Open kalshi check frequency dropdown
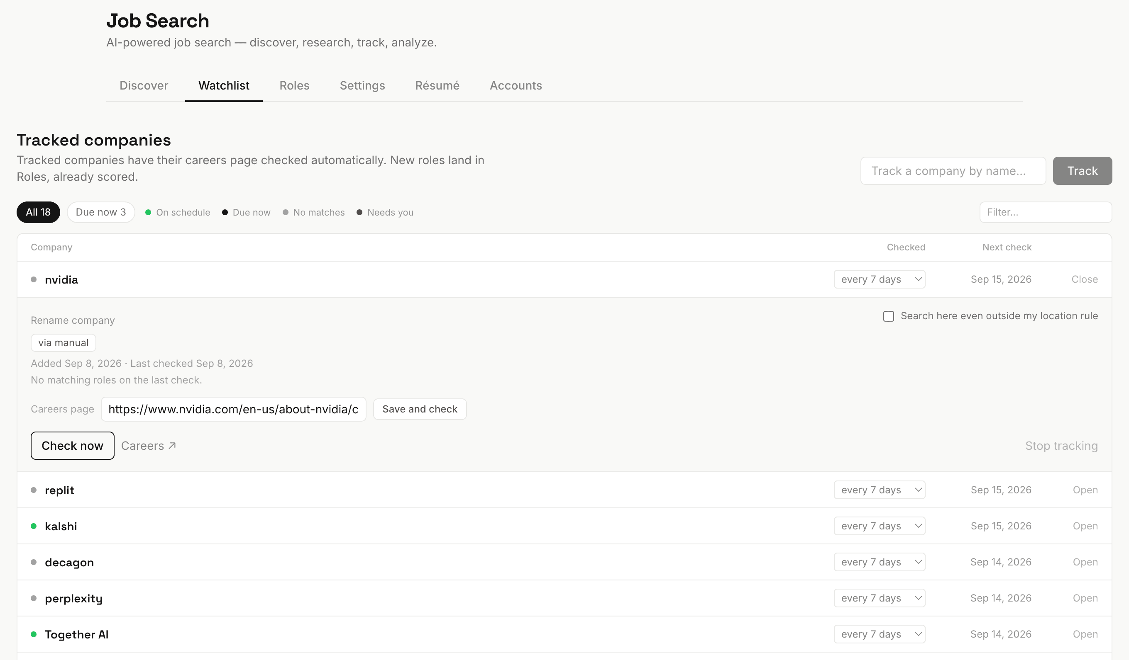Screen dimensions: 1129x660 point(880,526)
